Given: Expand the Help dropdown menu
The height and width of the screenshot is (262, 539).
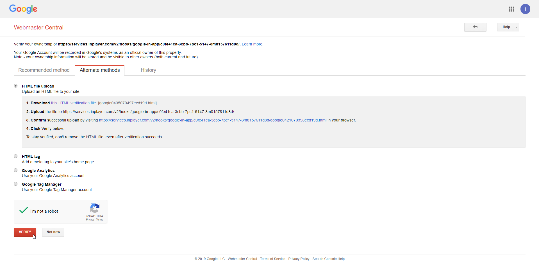Looking at the screenshot, I should [508, 27].
